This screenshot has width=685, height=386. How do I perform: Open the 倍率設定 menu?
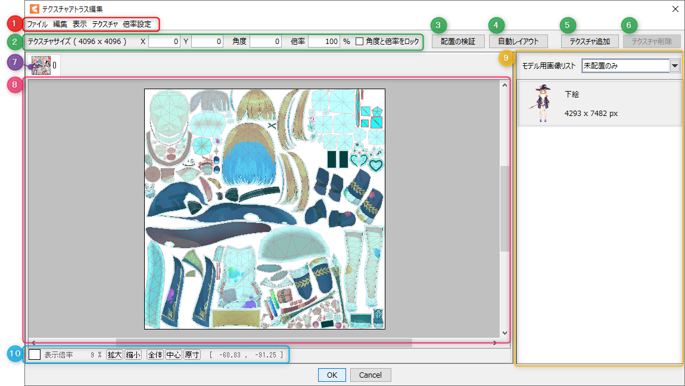point(137,24)
